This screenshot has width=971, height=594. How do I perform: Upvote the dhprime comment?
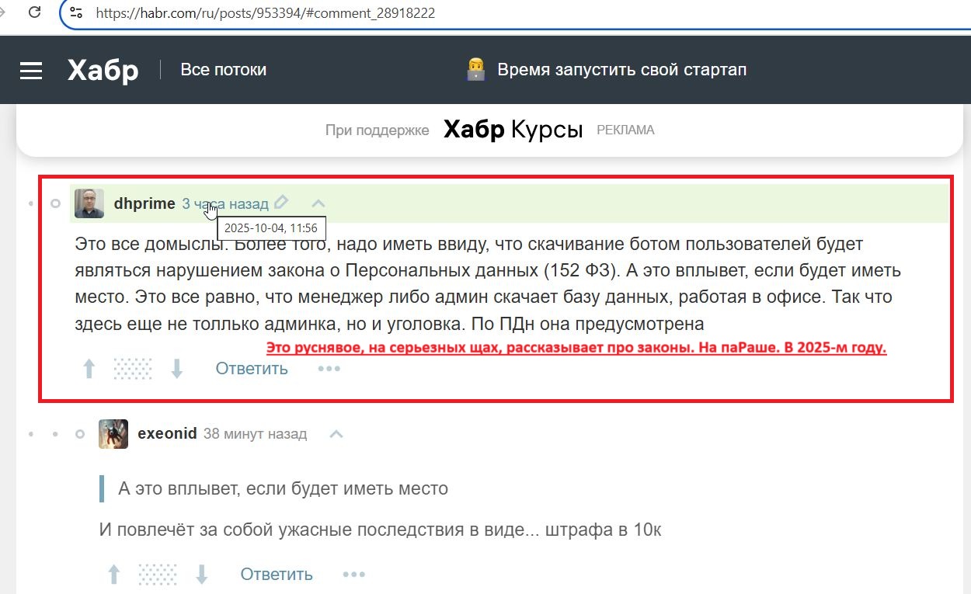coord(89,369)
